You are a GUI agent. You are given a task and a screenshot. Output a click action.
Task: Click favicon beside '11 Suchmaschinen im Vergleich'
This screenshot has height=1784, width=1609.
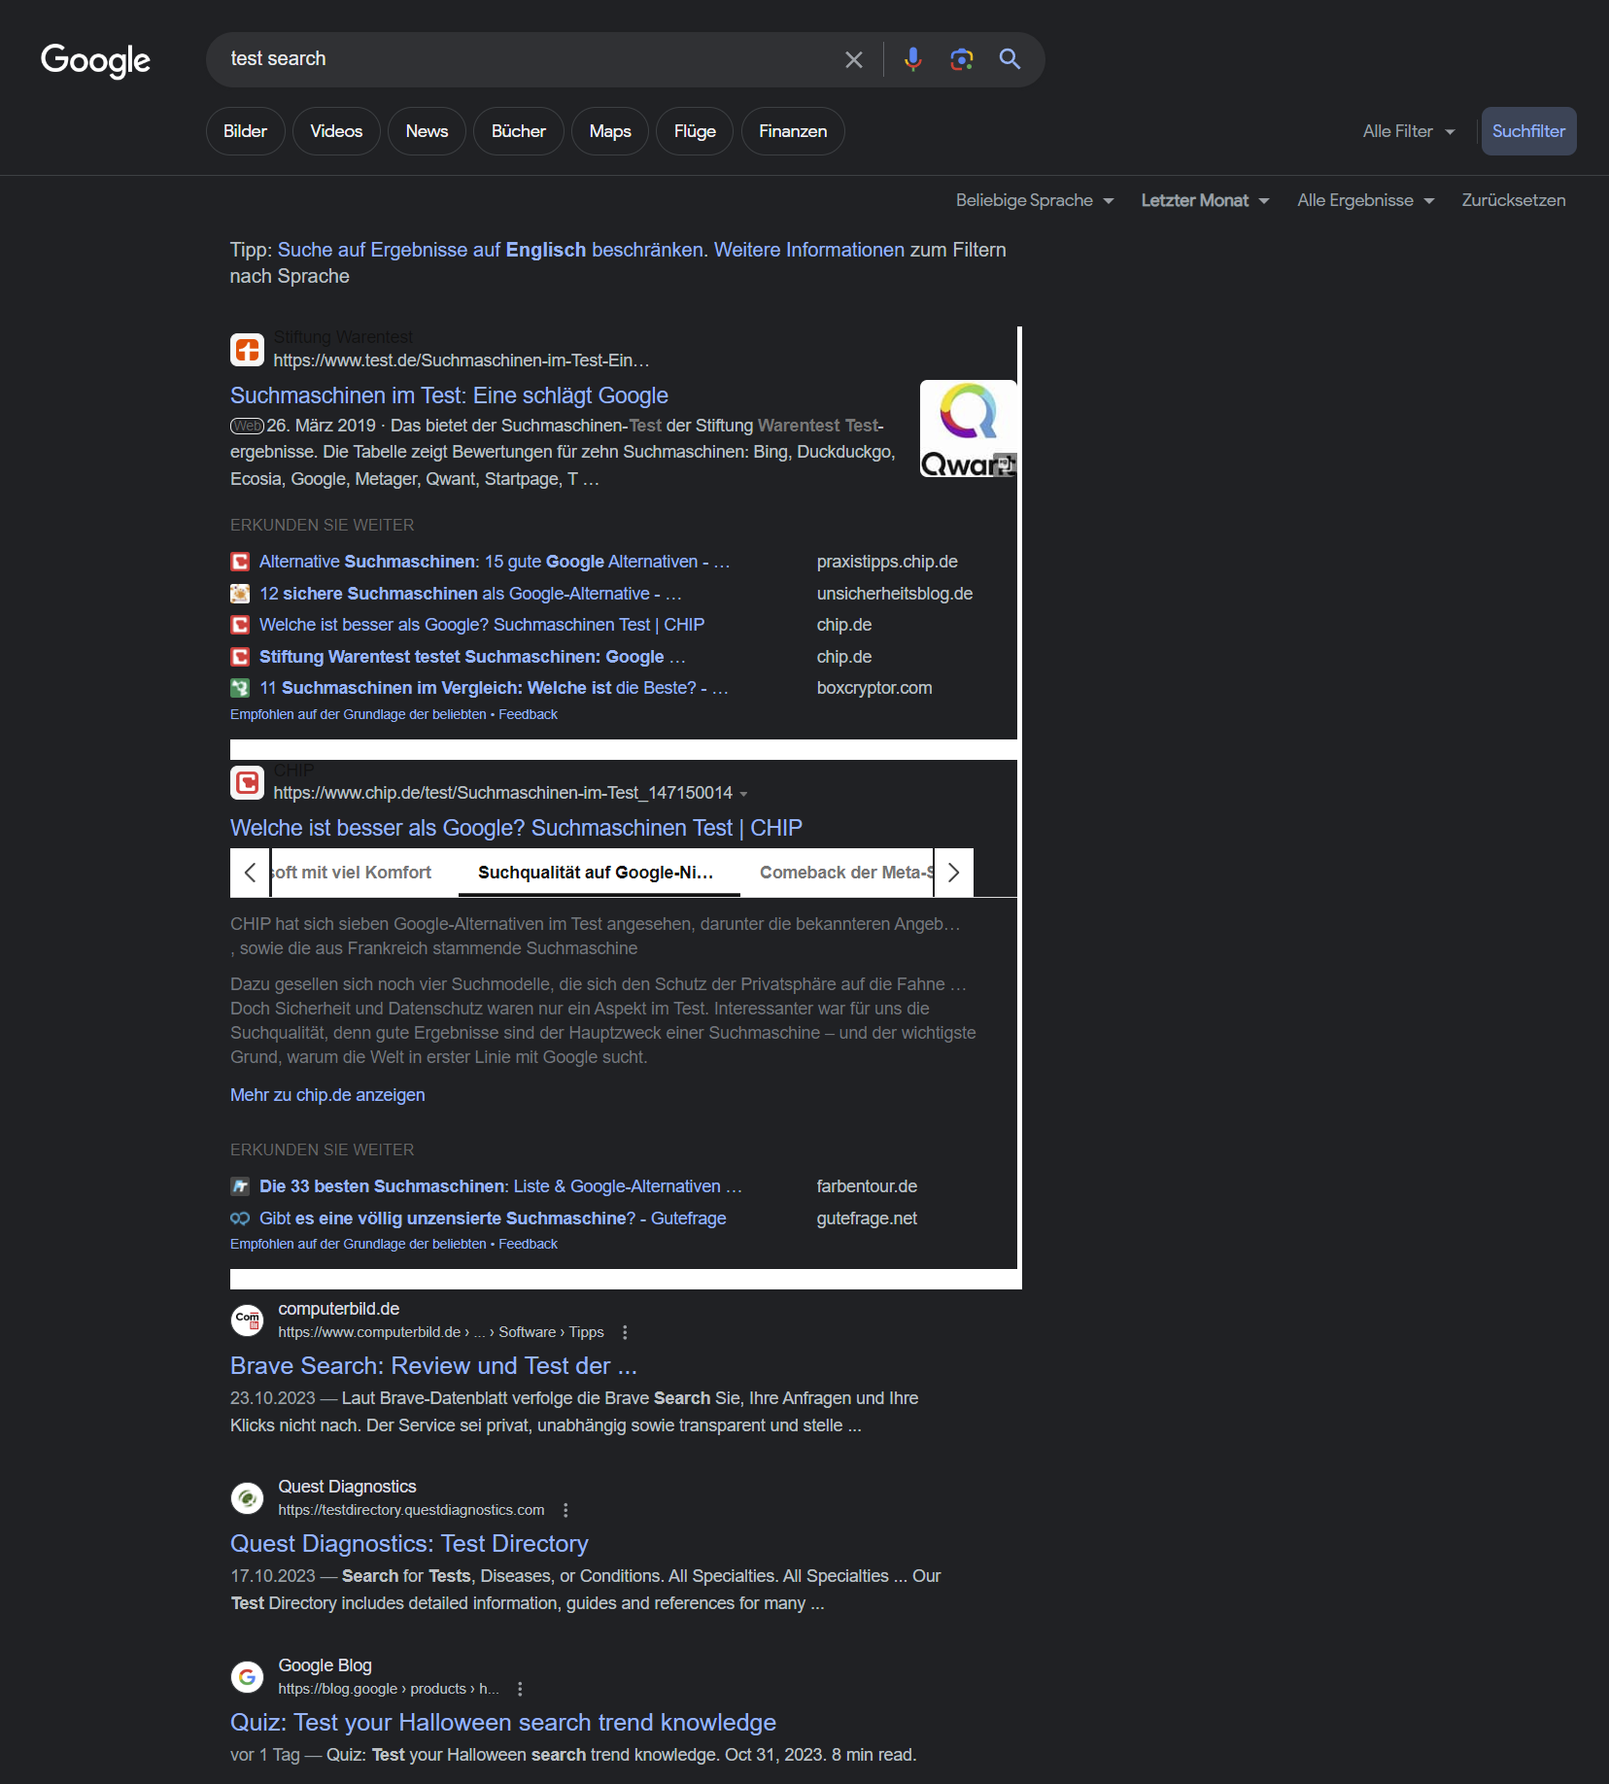click(240, 688)
